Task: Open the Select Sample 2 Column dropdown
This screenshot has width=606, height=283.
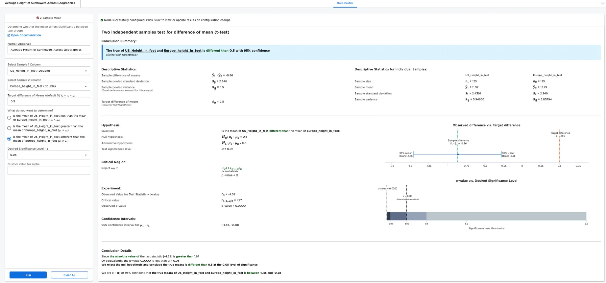Action: pos(49,86)
